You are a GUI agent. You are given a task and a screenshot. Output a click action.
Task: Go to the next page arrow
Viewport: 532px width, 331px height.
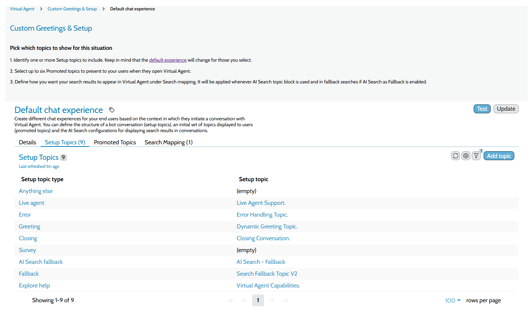(271, 300)
